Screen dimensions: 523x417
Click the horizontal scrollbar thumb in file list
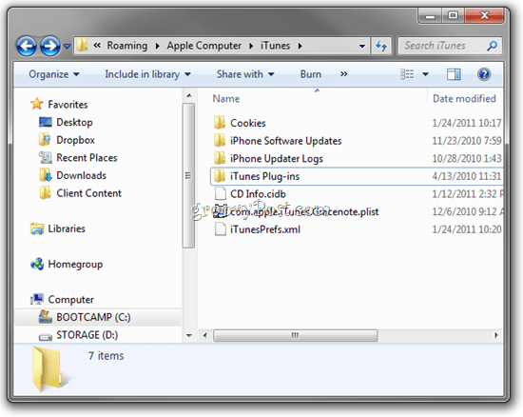(296, 335)
